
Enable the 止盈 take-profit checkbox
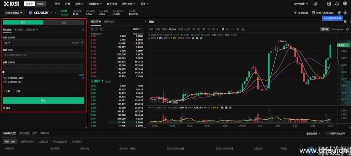[4, 91]
